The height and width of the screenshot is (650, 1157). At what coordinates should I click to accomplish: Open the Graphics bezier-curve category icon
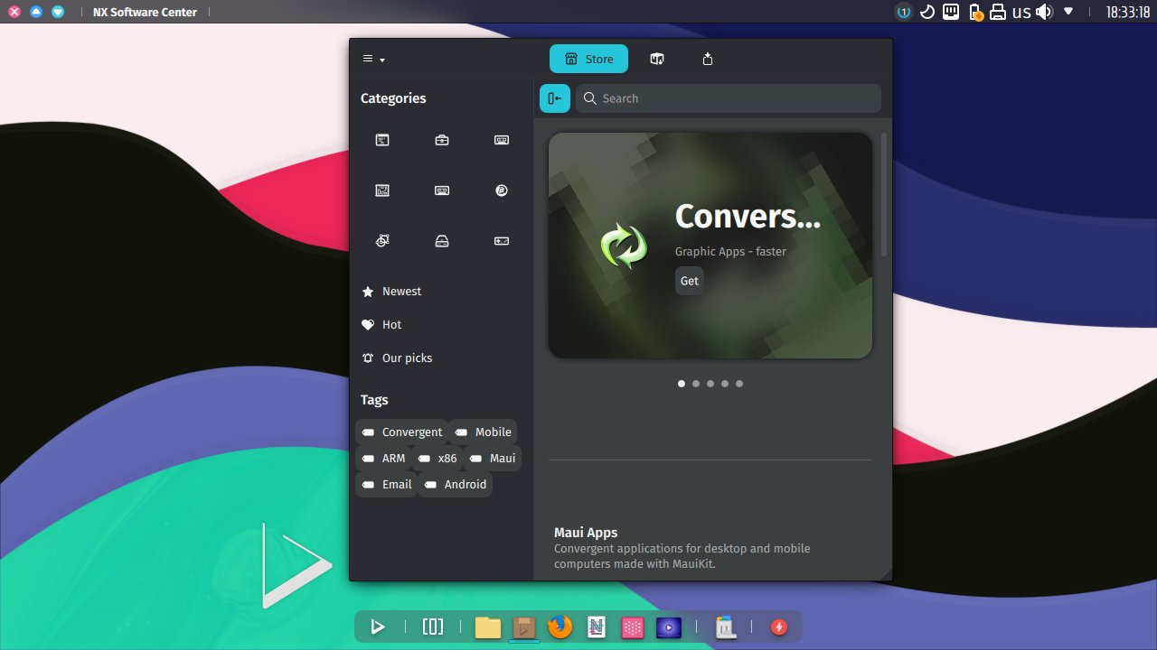[x=381, y=241]
